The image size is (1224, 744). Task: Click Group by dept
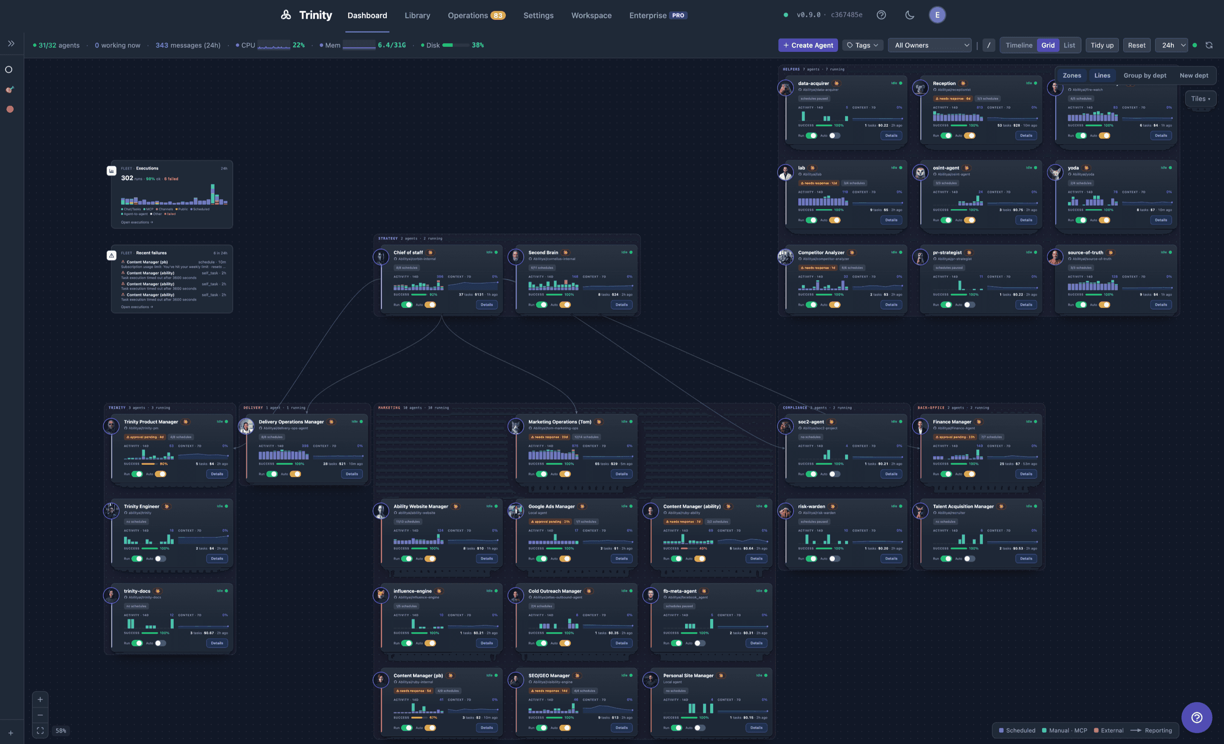(x=1145, y=76)
